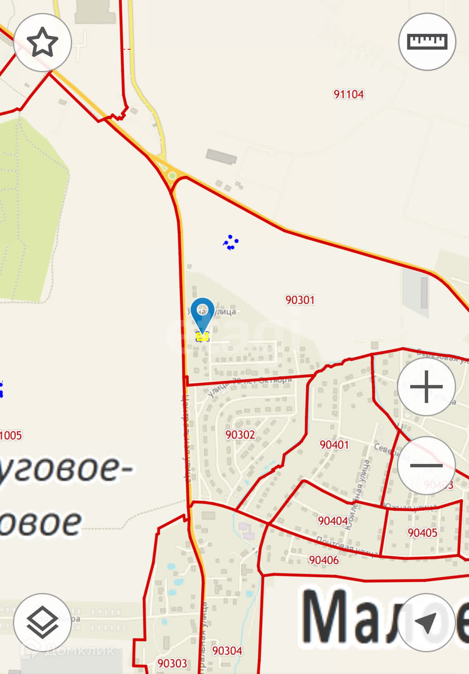Select cadastral block 91104
469x674 pixels.
(x=349, y=94)
